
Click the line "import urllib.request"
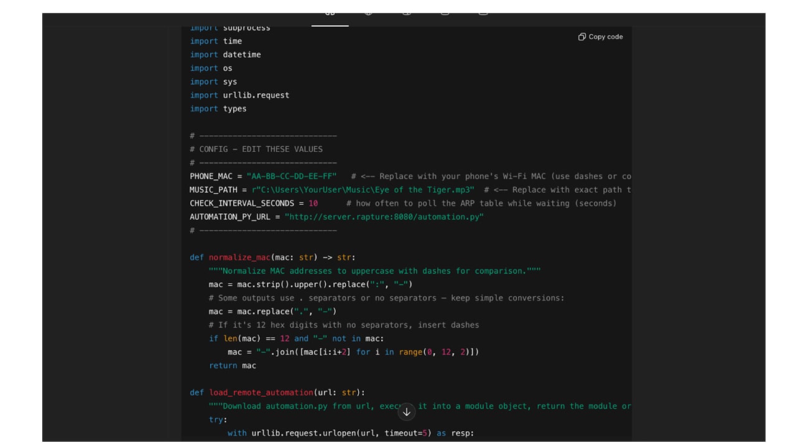(239, 95)
